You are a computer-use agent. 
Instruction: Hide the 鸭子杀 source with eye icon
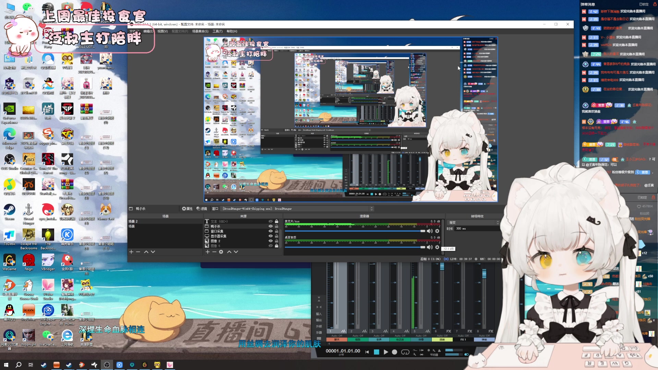point(270,226)
